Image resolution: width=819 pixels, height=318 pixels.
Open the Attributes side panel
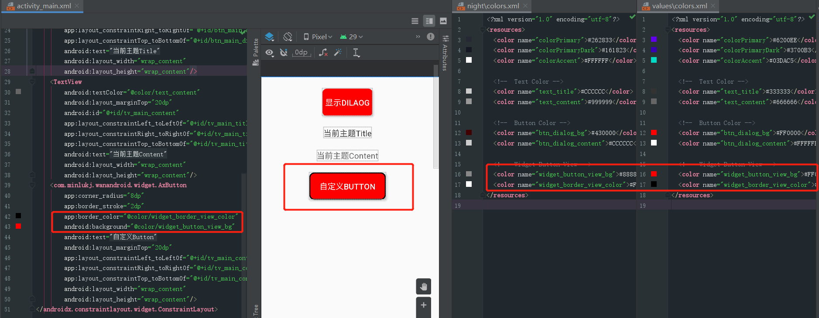tap(445, 53)
